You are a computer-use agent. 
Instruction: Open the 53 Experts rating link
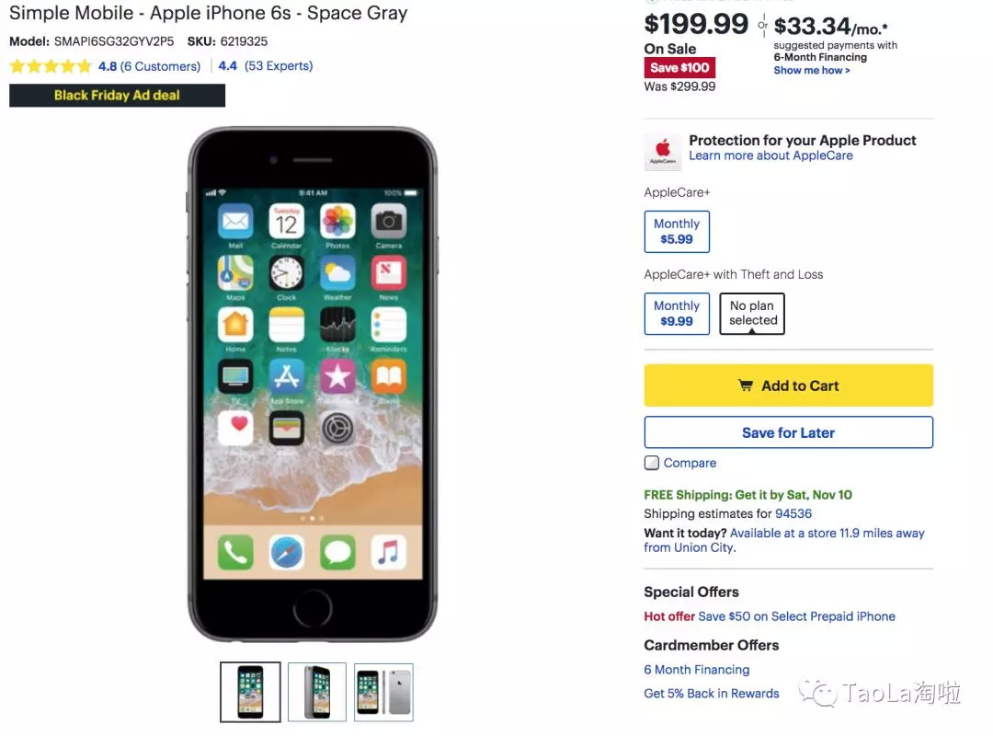(279, 66)
